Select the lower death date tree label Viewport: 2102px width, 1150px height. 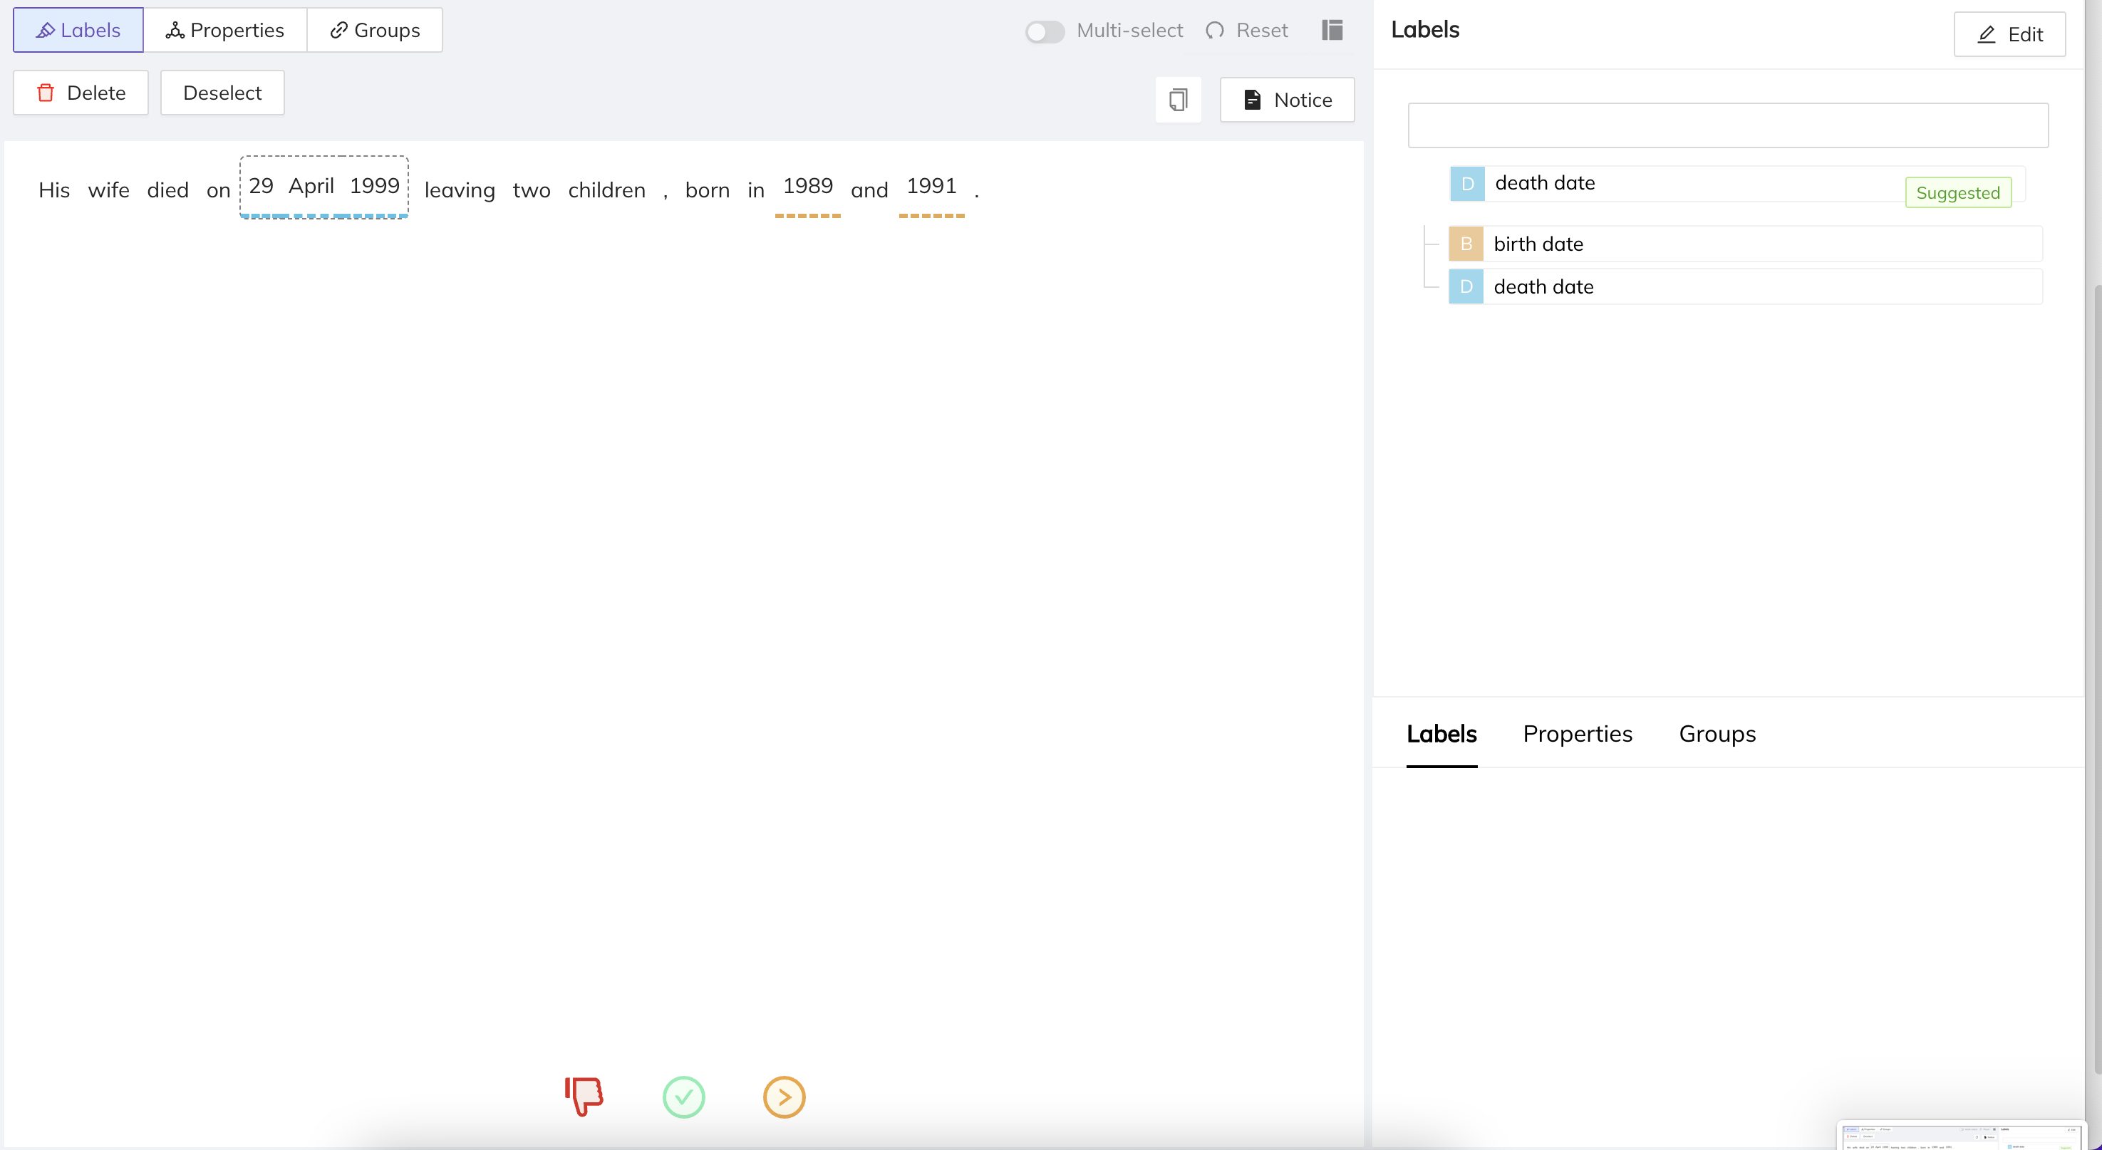1746,286
